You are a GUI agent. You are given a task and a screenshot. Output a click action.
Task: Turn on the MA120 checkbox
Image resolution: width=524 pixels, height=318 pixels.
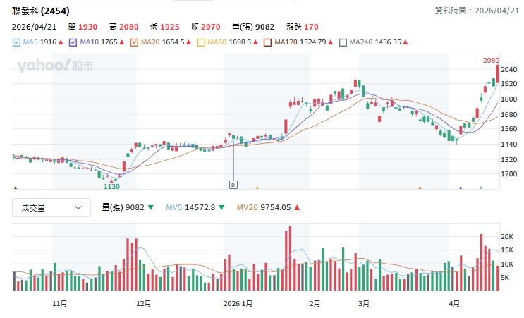pos(268,42)
